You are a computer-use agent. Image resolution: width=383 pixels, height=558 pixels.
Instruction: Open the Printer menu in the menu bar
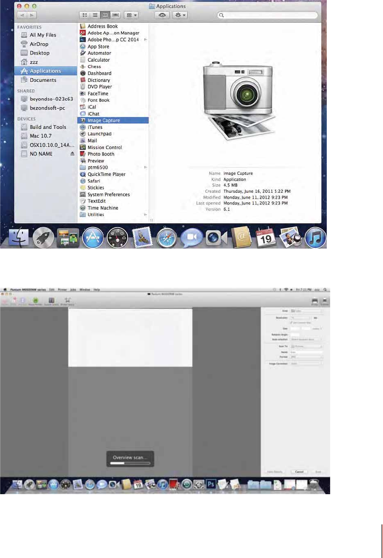[62, 290]
